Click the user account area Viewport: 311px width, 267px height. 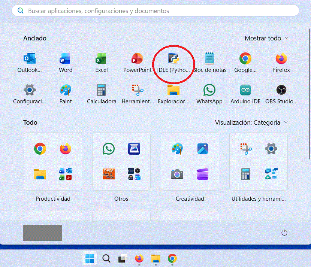pyautogui.click(x=42, y=233)
